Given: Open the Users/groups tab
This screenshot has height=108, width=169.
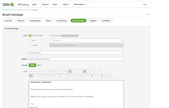Looking at the screenshot, I should click(x=35, y=21).
